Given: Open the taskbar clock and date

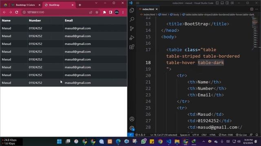Looking at the screenshot, I should pos(248,142).
